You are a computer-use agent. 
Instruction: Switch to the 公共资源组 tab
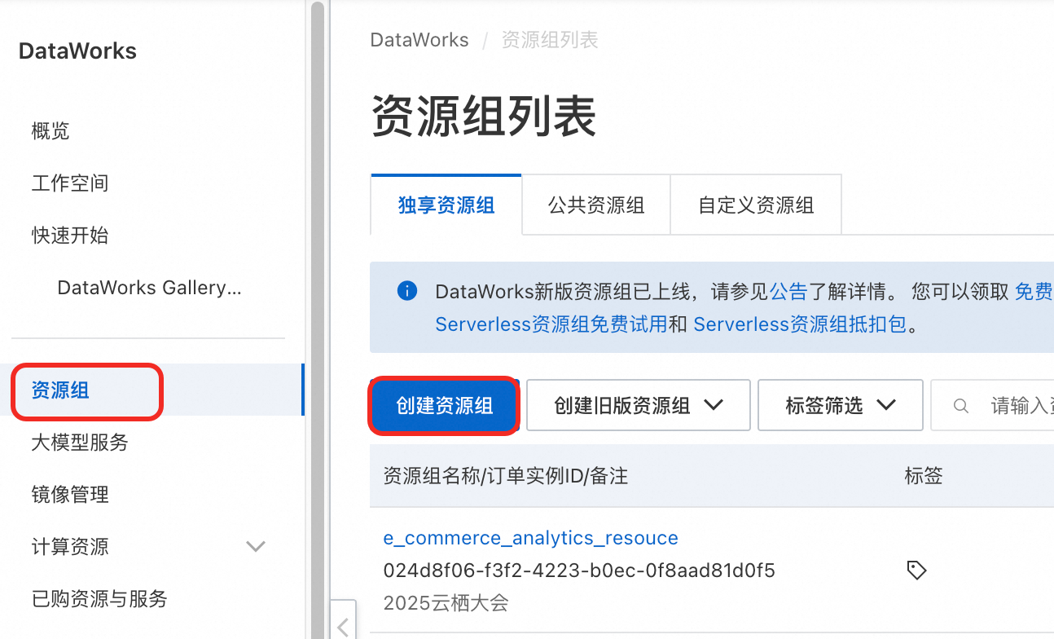(x=596, y=205)
